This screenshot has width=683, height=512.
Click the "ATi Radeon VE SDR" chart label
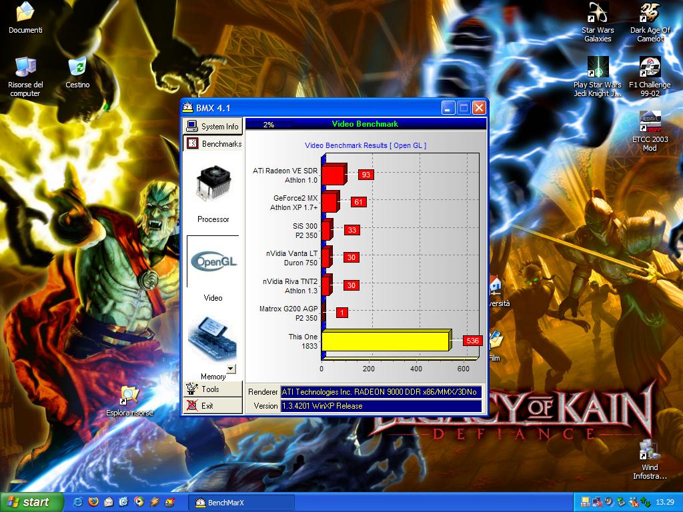285,171
